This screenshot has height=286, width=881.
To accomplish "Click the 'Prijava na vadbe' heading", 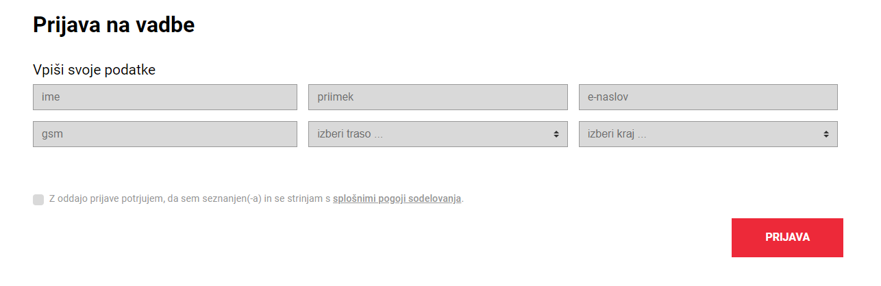I will 114,25.
